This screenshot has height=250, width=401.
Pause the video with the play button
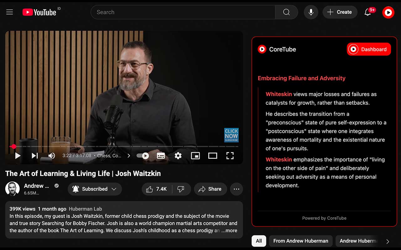click(x=18, y=155)
